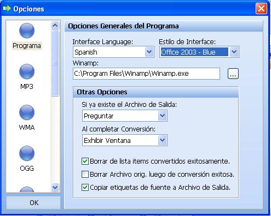Enable Borrar Archivo orig. luego de conversión

point(85,174)
